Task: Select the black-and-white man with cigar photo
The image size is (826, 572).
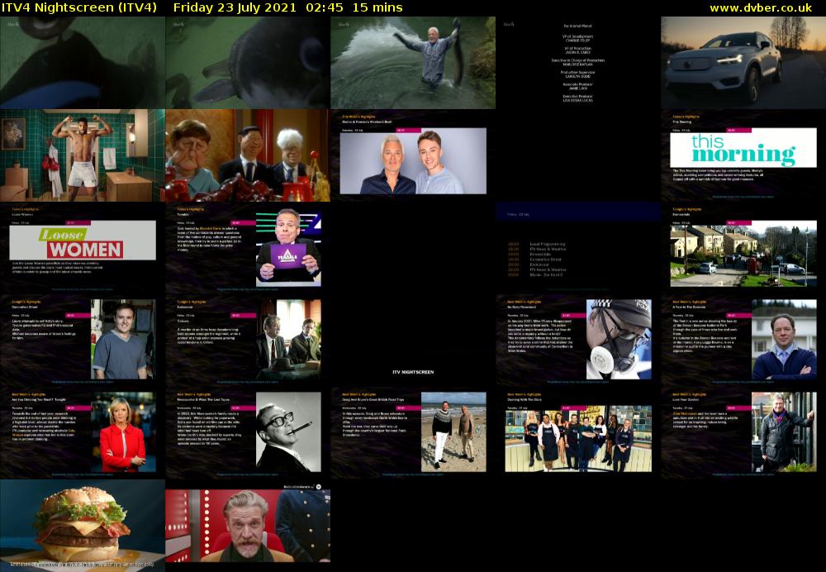Action: pyautogui.click(x=288, y=431)
